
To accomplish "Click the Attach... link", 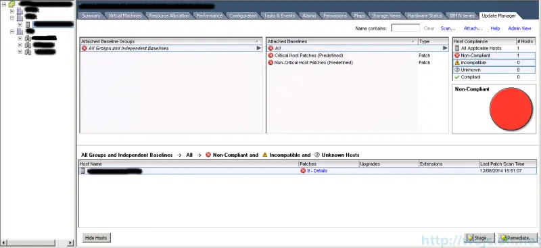I will [473, 28].
